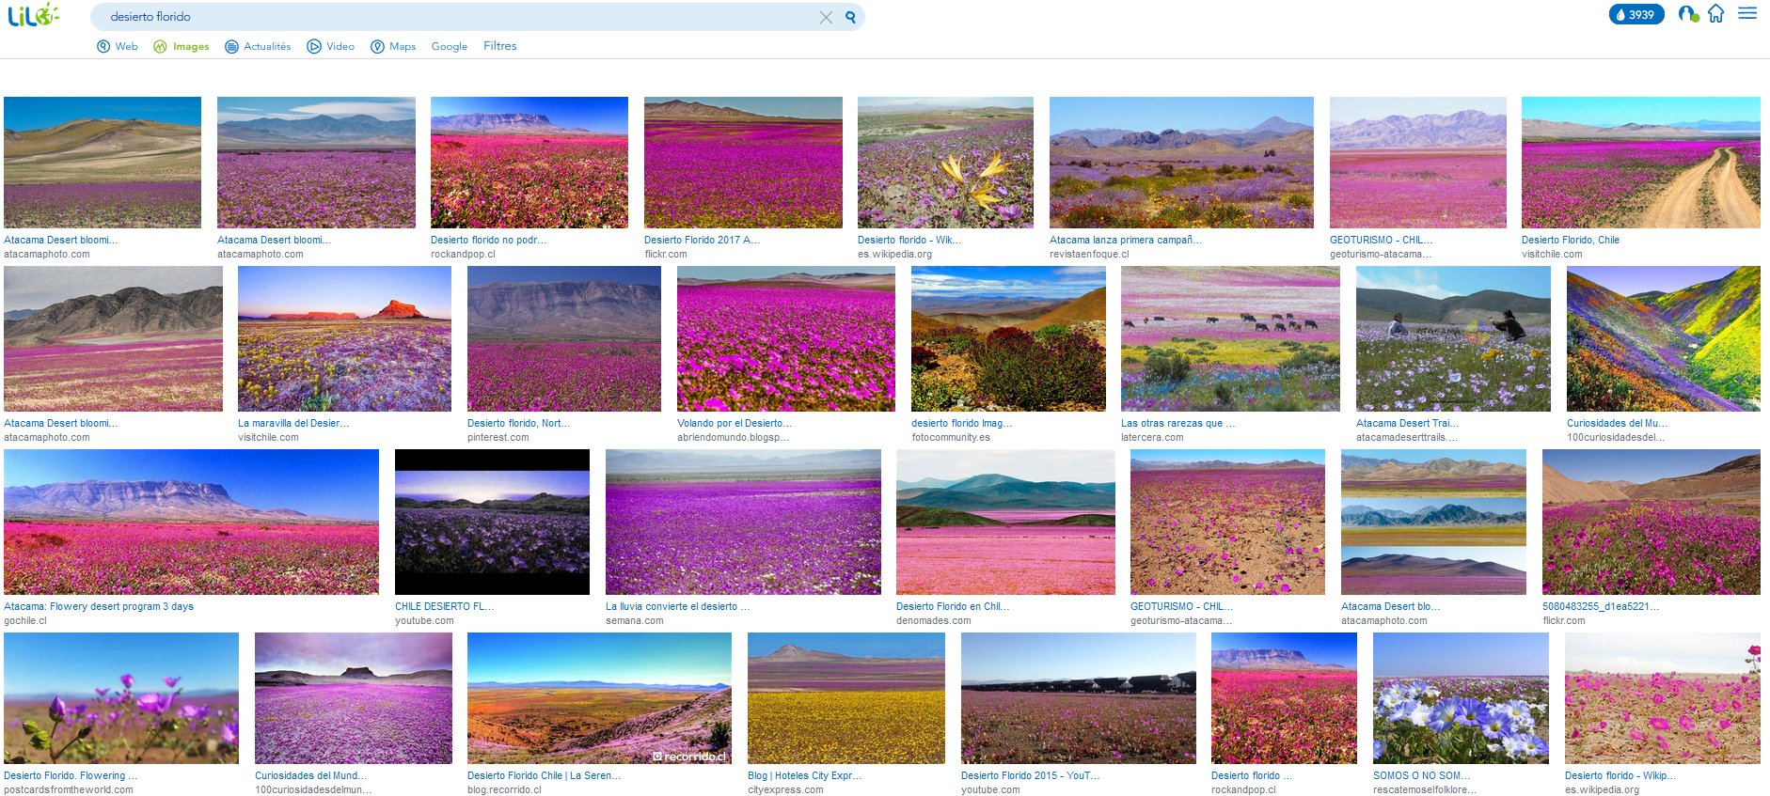
Task: Switch to the Actualités tab
Action: click(258, 46)
